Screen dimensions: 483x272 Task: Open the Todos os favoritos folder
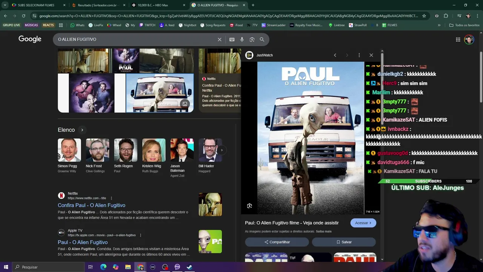click(464, 25)
